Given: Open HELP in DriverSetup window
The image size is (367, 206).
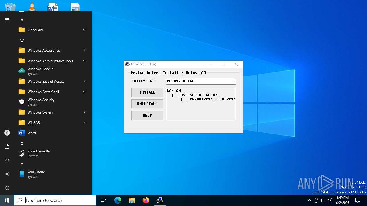Looking at the screenshot, I should [x=147, y=116].
